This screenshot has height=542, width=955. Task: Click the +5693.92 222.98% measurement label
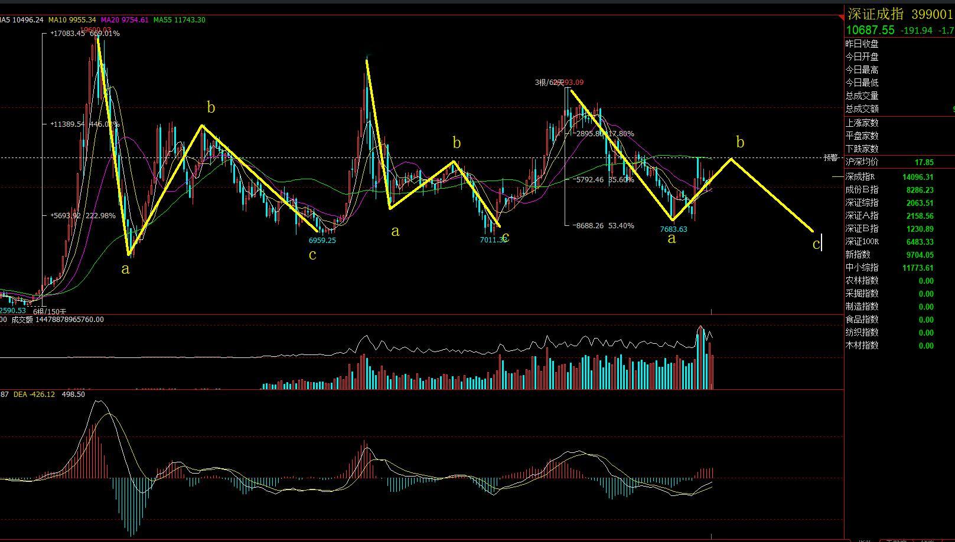[x=83, y=216]
